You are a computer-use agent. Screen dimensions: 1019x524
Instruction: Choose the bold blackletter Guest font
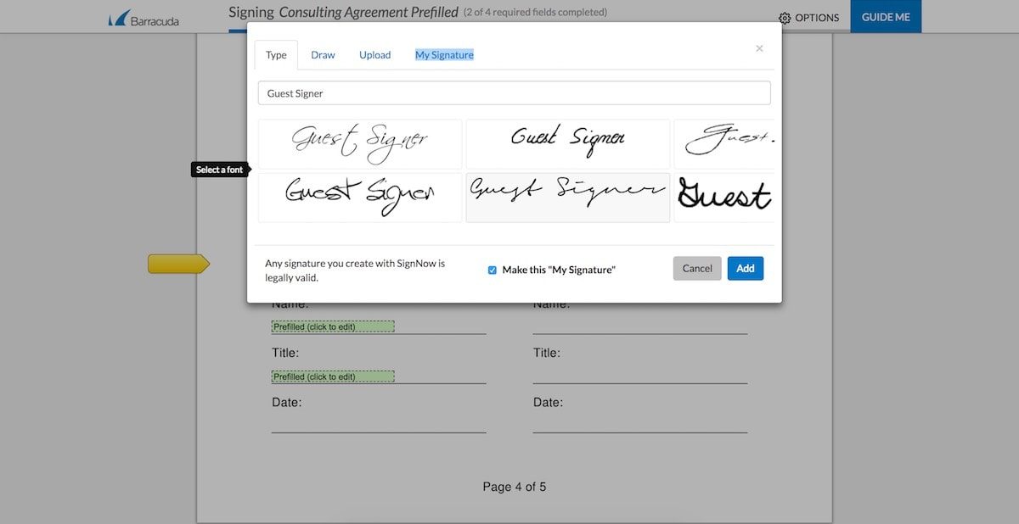pyautogui.click(x=724, y=198)
